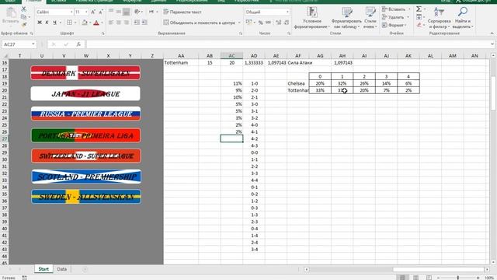Align text to middle of cell

coord(119,12)
